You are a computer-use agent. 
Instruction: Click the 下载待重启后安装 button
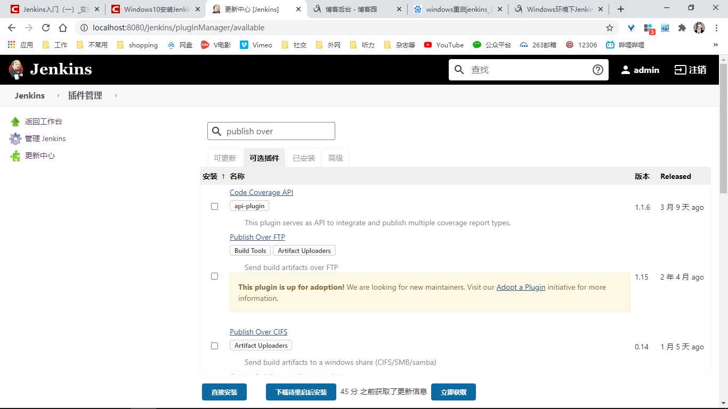(301, 392)
